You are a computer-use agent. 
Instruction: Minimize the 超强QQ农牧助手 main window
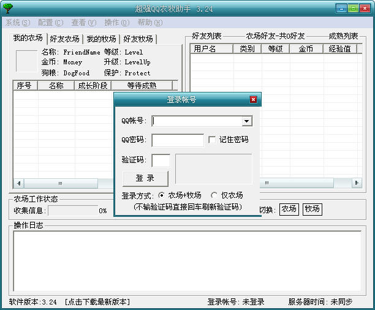(341, 9)
